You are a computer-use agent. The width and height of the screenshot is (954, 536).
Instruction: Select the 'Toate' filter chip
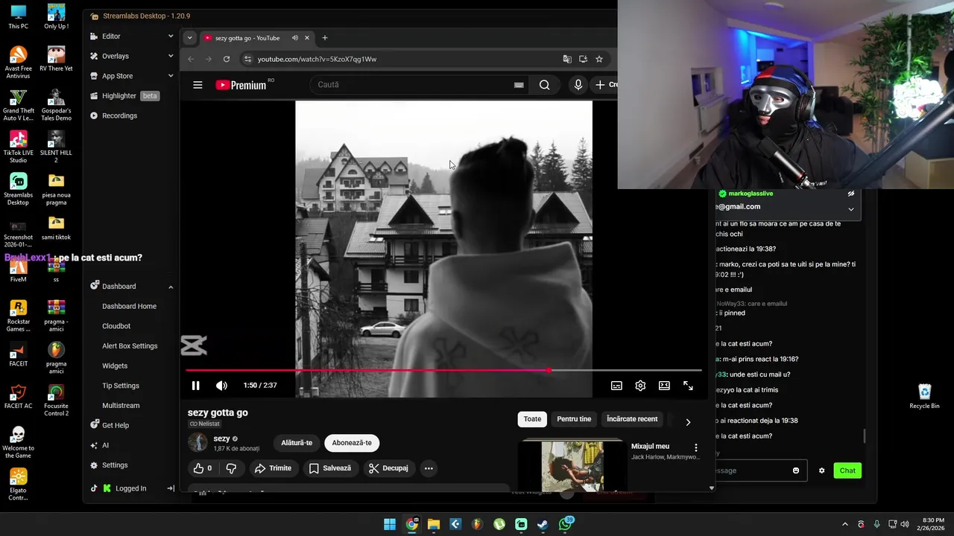(x=532, y=419)
